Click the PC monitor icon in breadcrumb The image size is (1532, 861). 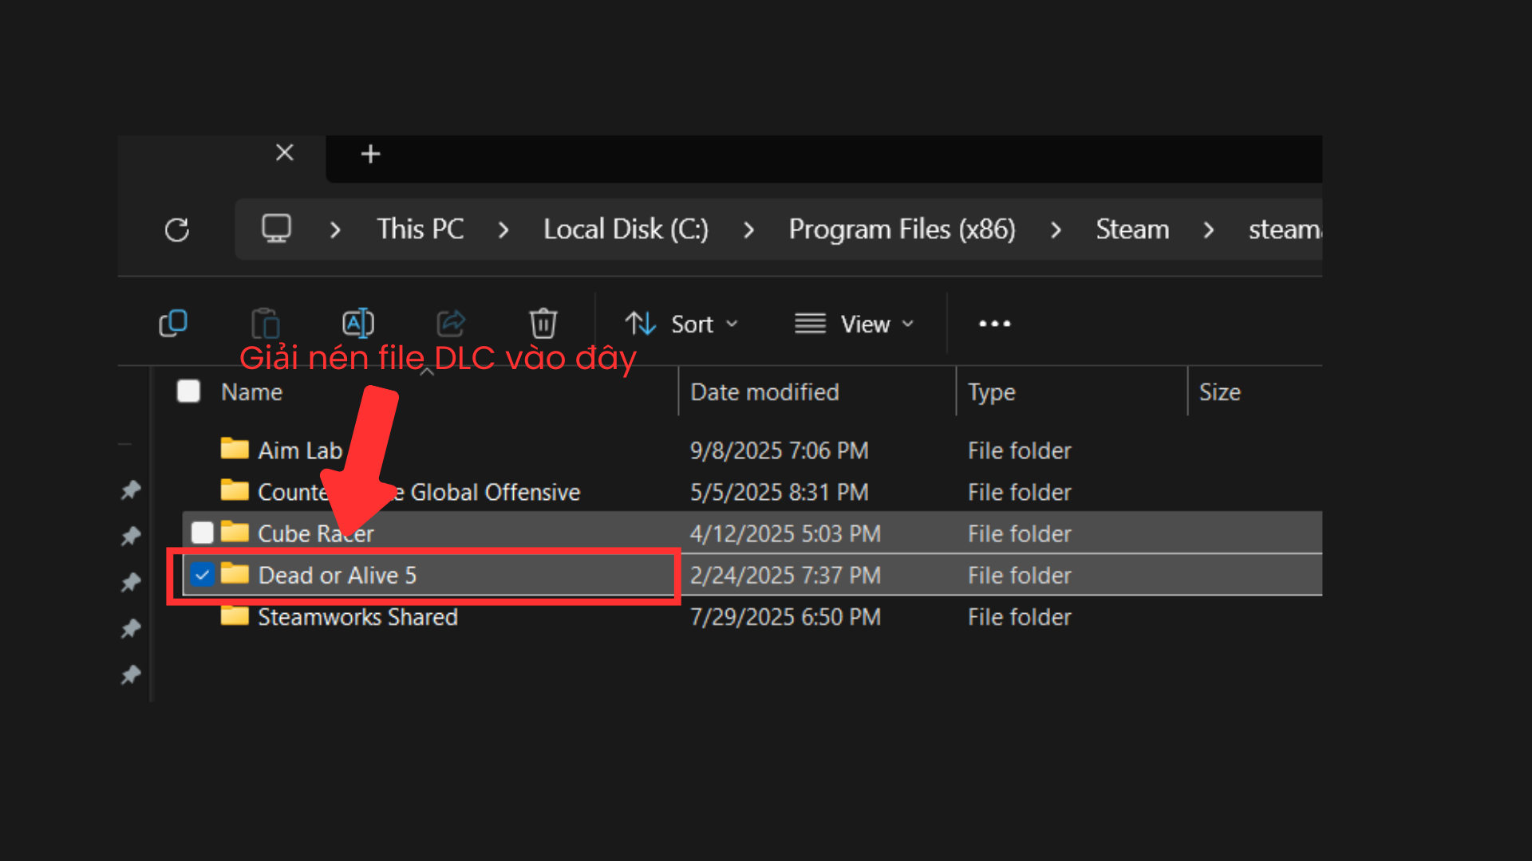tap(276, 230)
